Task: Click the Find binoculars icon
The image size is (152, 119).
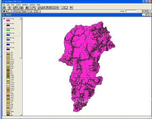Action: [x=27, y=8]
